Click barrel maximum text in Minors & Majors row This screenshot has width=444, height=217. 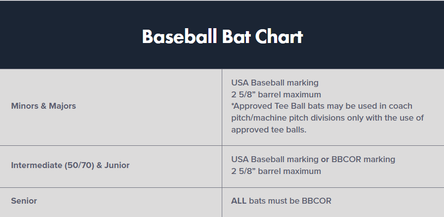pos(276,94)
